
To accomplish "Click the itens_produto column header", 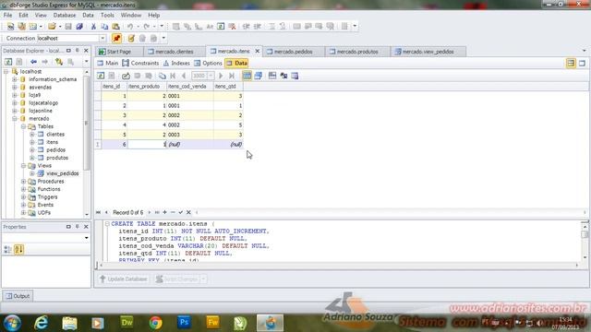I will click(147, 86).
